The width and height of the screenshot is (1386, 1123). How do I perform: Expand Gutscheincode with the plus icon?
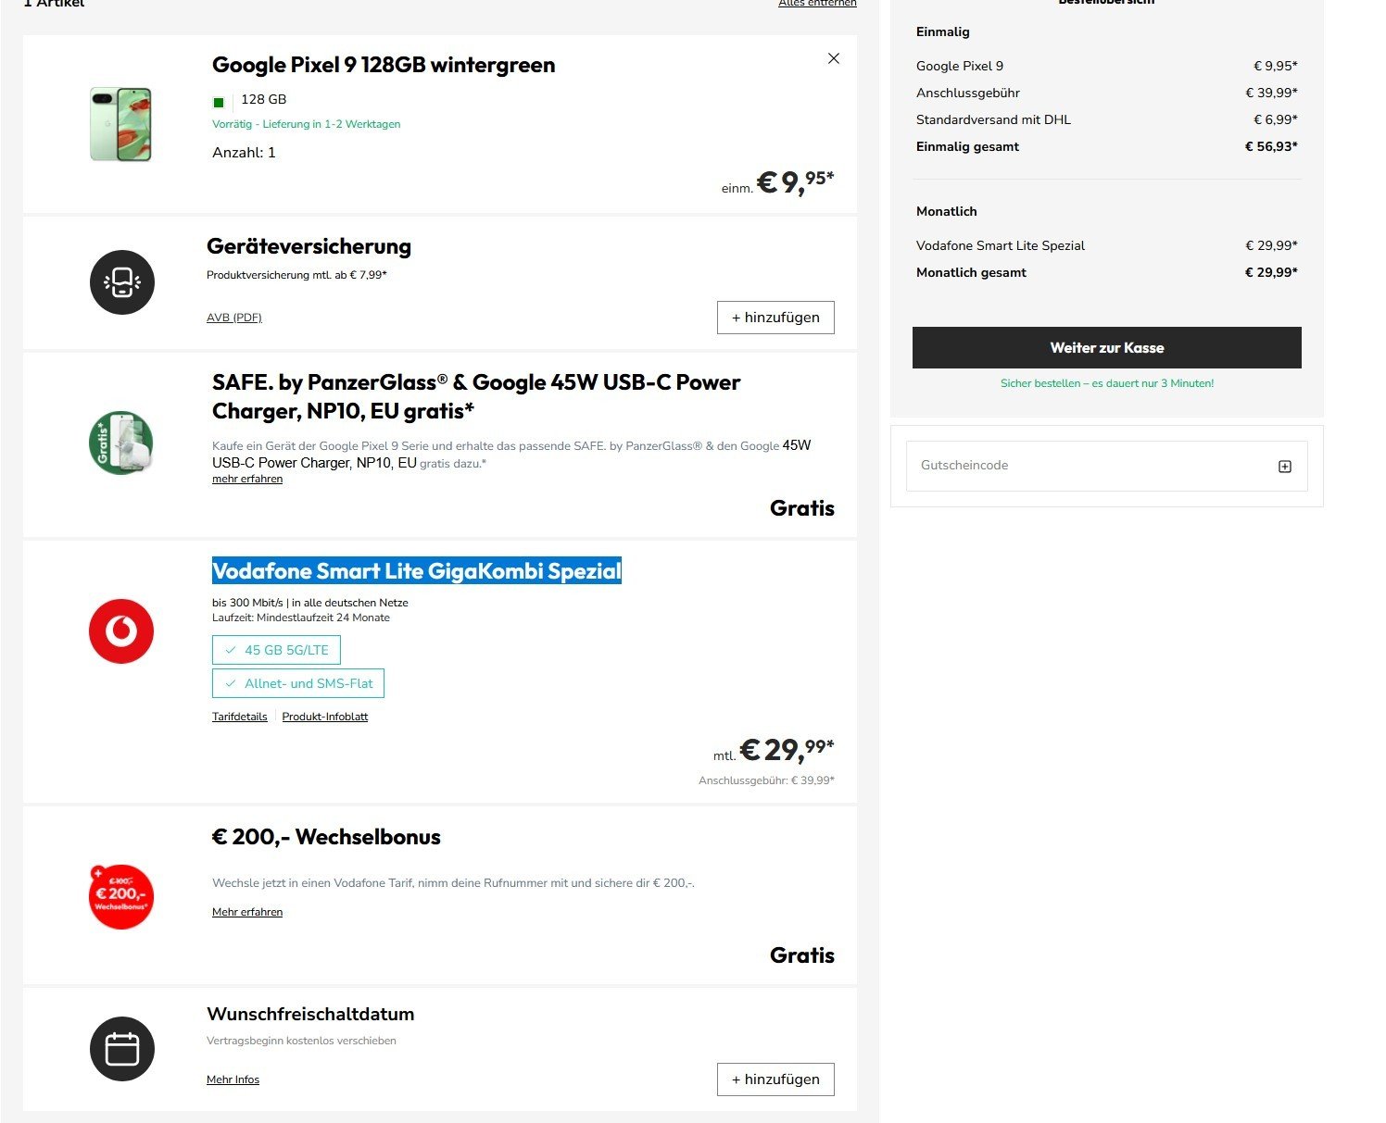[x=1284, y=467]
